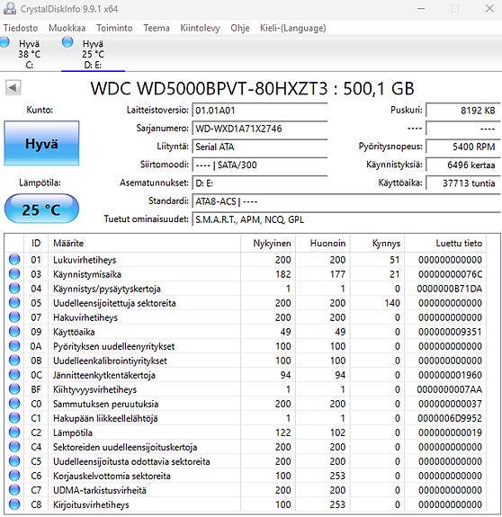Open the Ohje menu
Screen dimensions: 502x517
click(x=240, y=28)
